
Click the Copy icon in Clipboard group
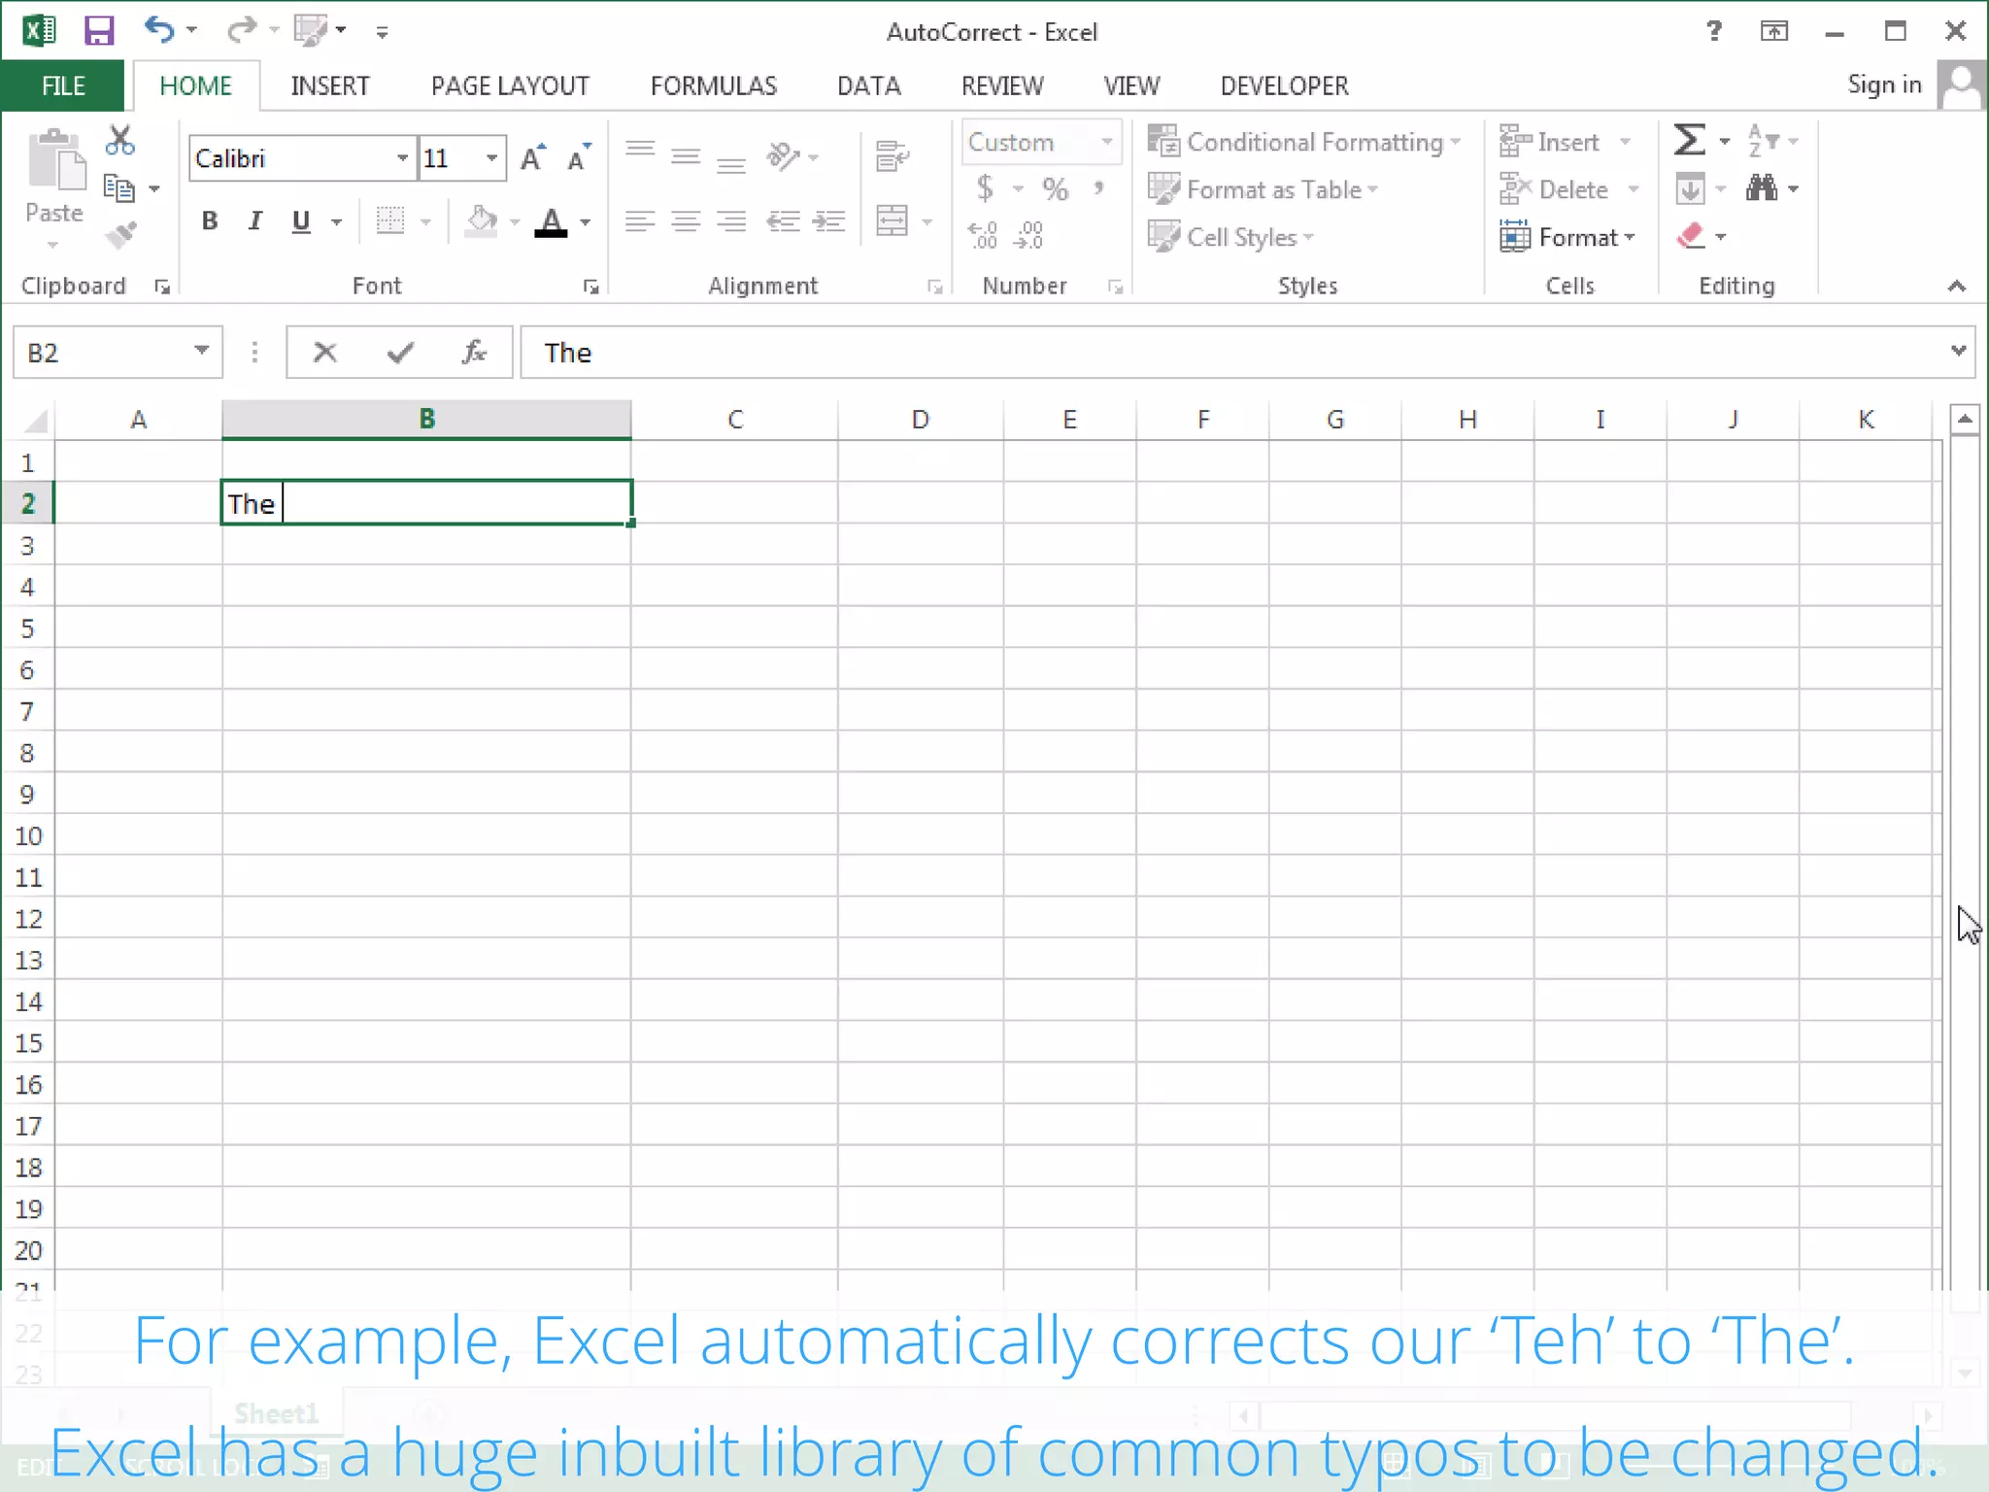119,188
